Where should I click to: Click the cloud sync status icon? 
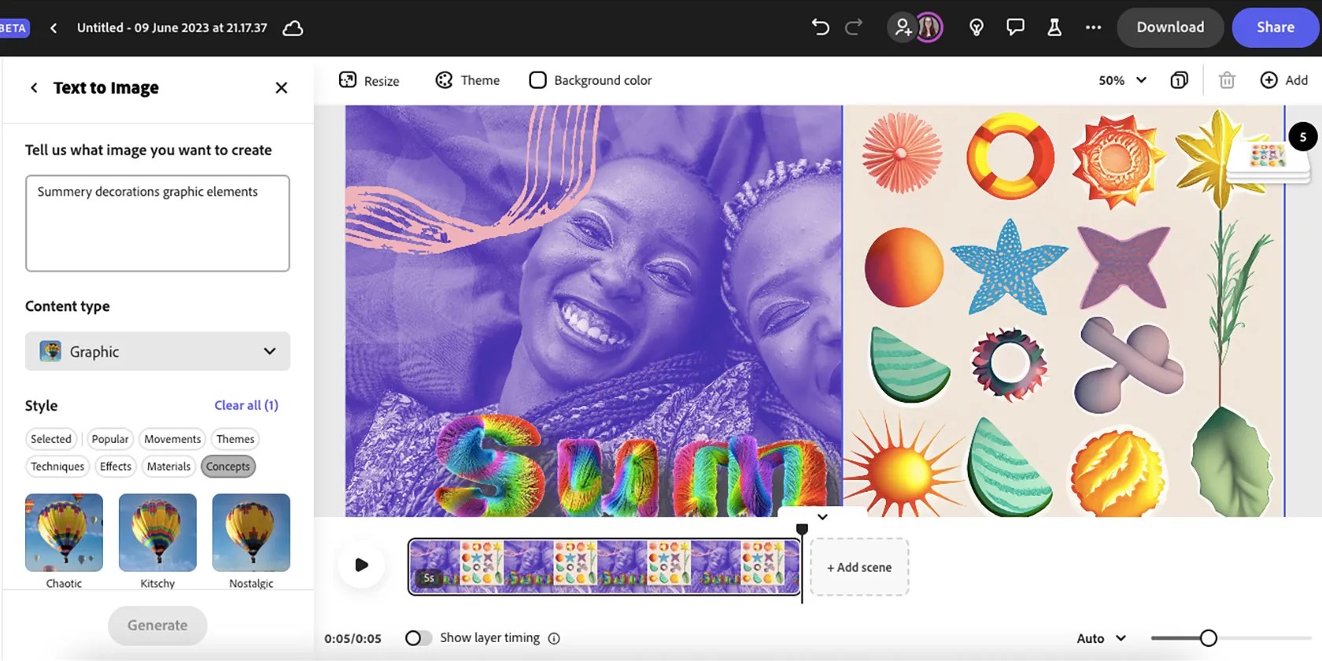293,28
